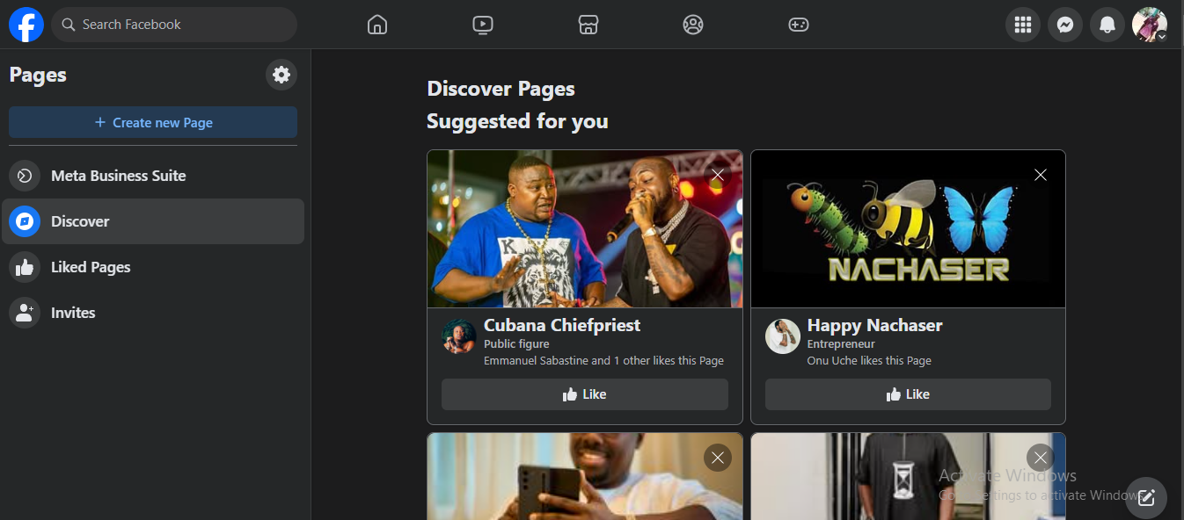
Task: Click the Search Facebook field
Action: [x=174, y=25]
